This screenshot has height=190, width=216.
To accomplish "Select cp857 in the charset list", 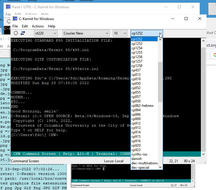I will click(x=144, y=97).
